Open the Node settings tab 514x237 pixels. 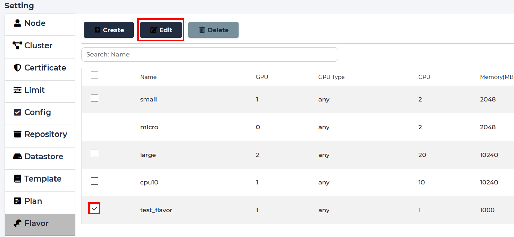click(40, 25)
